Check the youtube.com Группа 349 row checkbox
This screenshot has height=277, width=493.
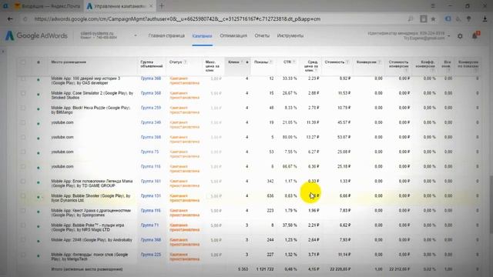click(x=23, y=122)
